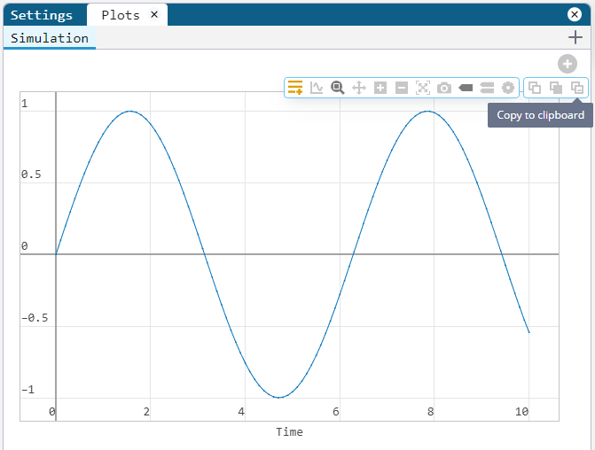Click the autoscale reset axes icon

(423, 88)
